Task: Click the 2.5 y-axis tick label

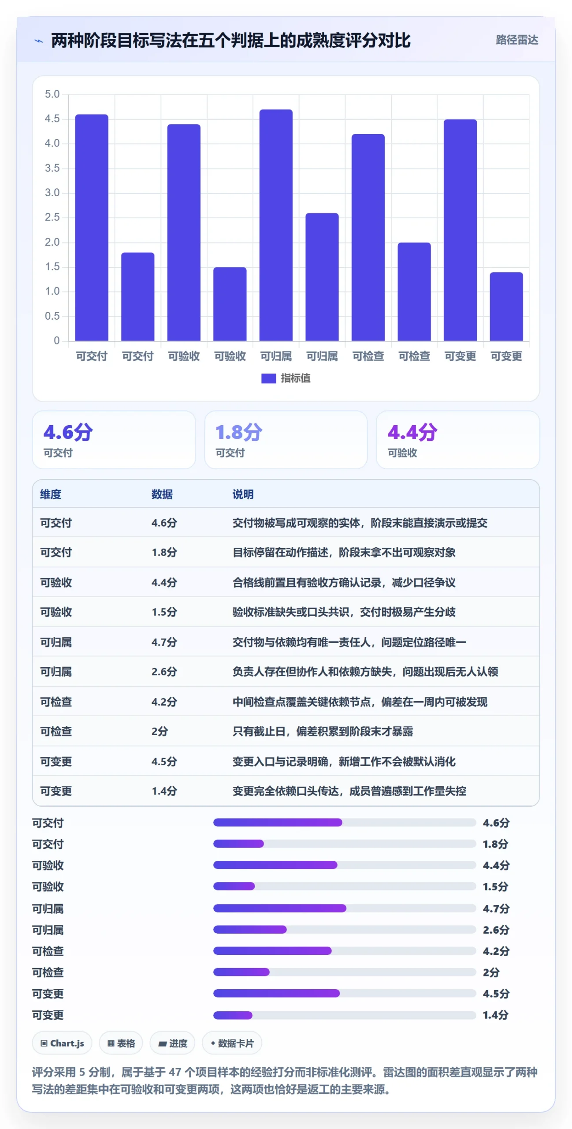Action: click(x=52, y=217)
